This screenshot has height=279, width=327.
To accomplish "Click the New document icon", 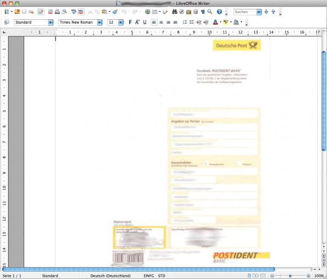I will click(7, 12).
